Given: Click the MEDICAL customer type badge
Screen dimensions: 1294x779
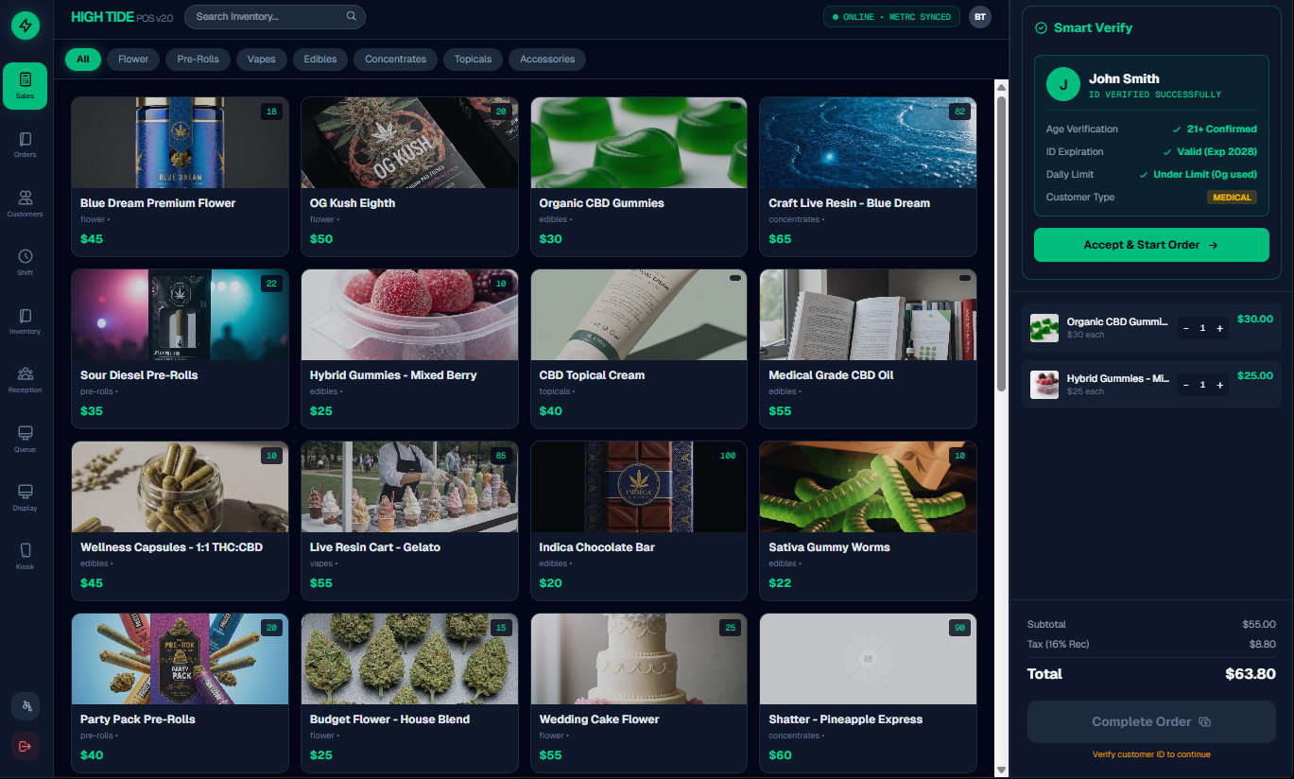Looking at the screenshot, I should (1232, 198).
